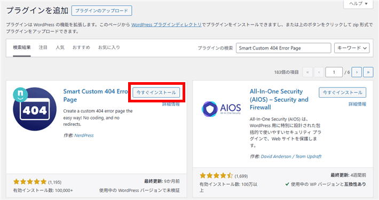Open the おすすめ tab
The image size is (379, 200).
pyautogui.click(x=81, y=47)
